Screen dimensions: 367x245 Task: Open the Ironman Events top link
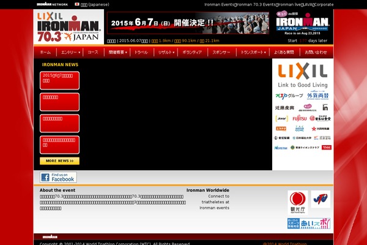(x=219, y=4)
